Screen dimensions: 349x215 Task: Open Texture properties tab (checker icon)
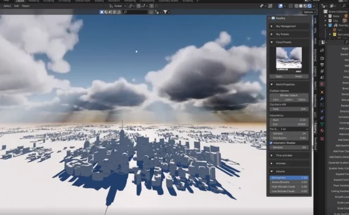322,139
